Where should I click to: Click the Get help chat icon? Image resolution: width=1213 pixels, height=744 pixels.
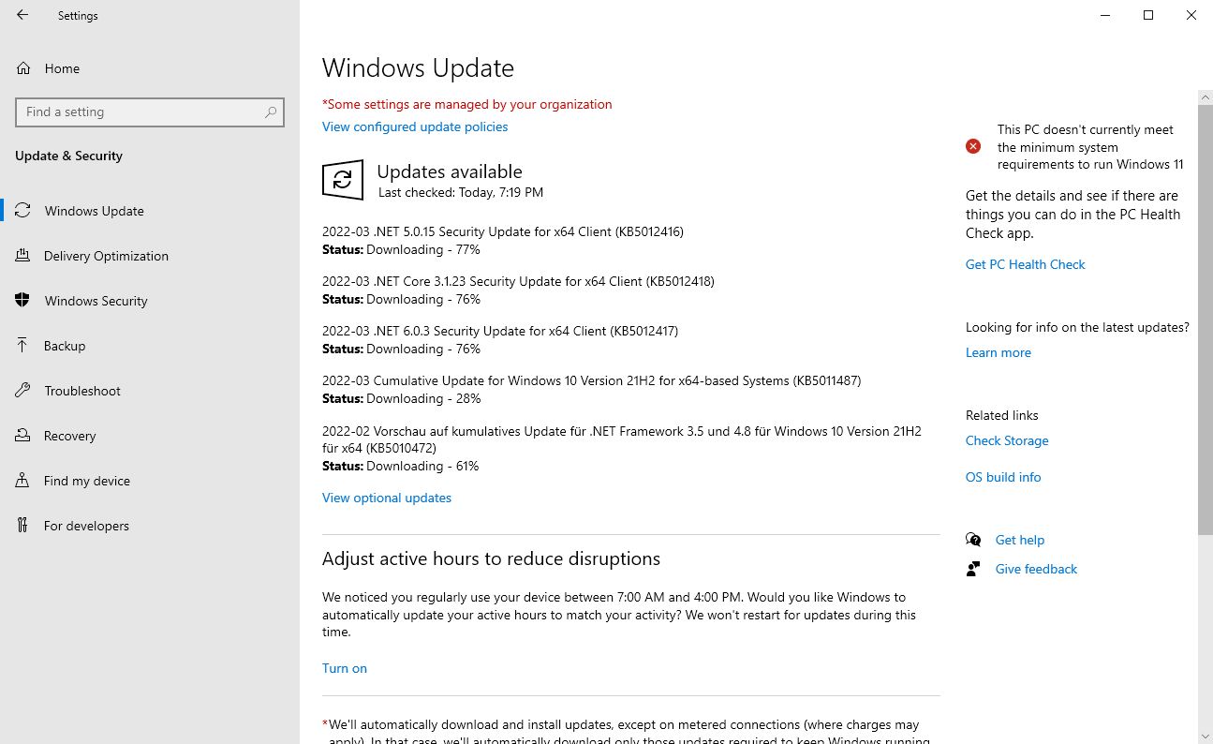(973, 540)
